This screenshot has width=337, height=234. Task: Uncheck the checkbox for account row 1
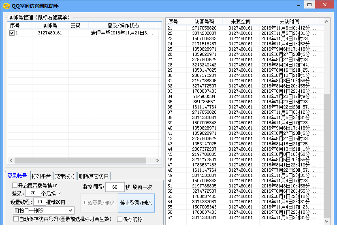[12, 33]
